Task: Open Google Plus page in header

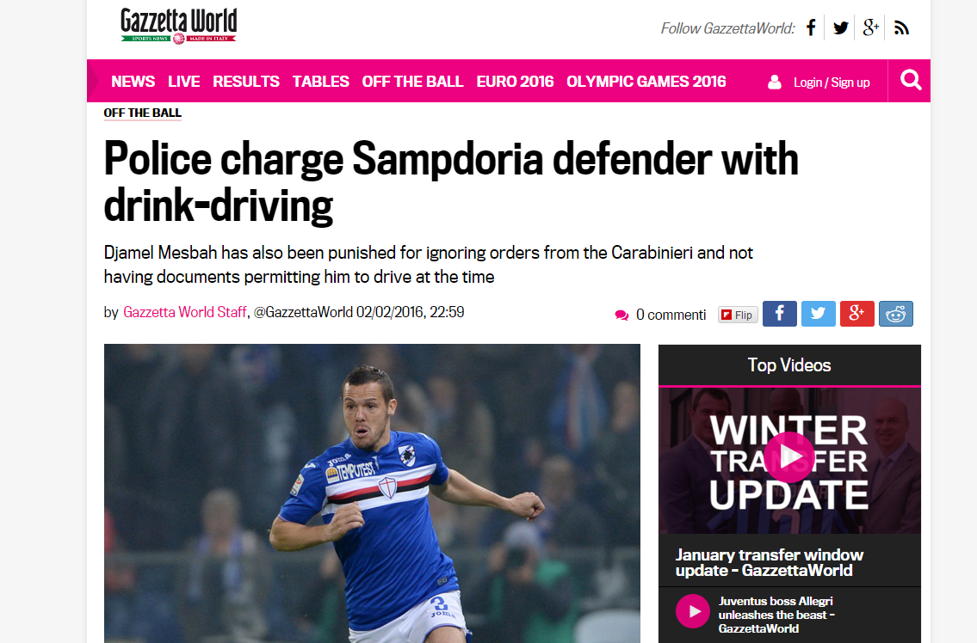Action: tap(870, 28)
